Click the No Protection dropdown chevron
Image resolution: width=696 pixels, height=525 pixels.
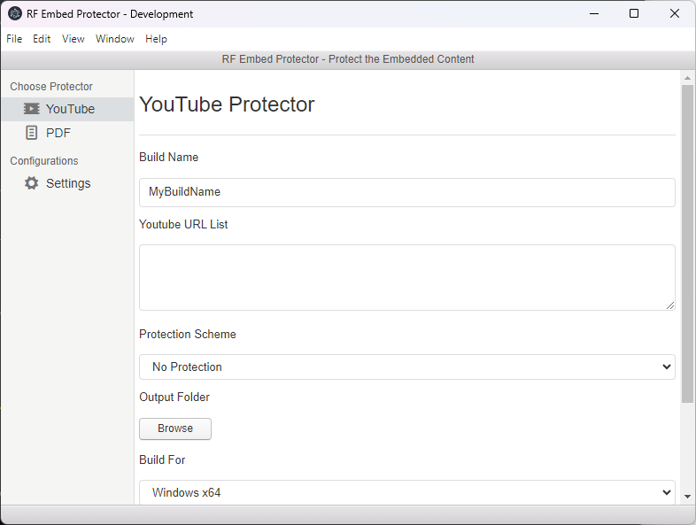click(666, 367)
